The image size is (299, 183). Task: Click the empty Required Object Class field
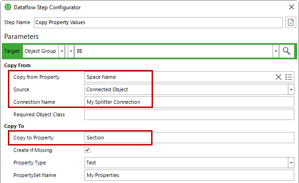click(x=189, y=114)
